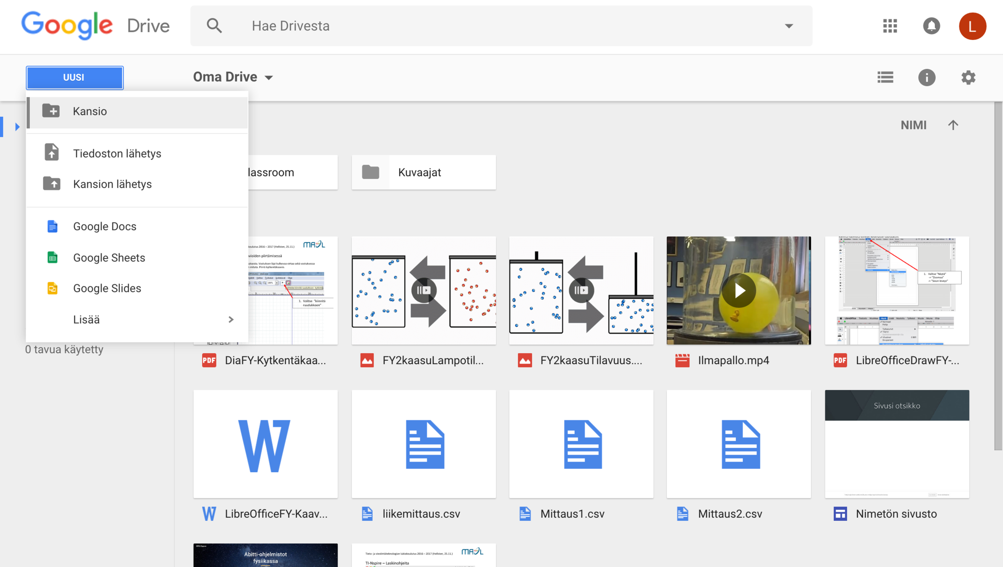
Task: Open the Google apps grid icon
Action: pyautogui.click(x=890, y=26)
